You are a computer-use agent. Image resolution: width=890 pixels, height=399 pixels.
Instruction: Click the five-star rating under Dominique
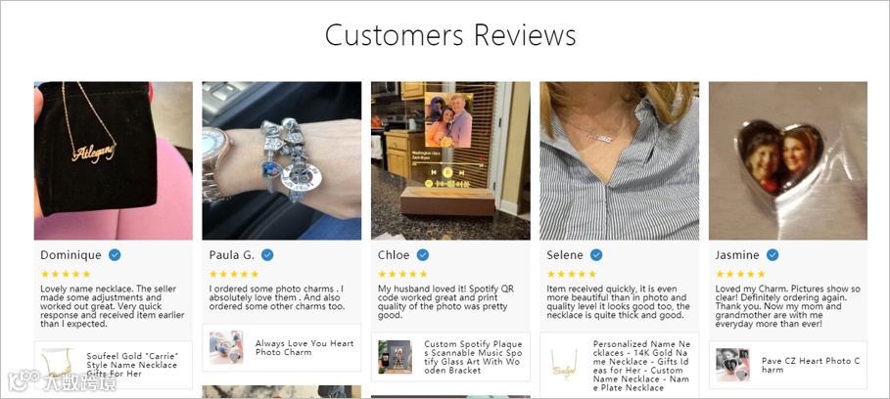tap(66, 274)
